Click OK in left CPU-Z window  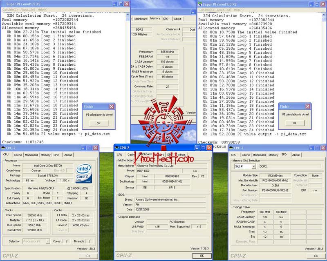(88, 256)
